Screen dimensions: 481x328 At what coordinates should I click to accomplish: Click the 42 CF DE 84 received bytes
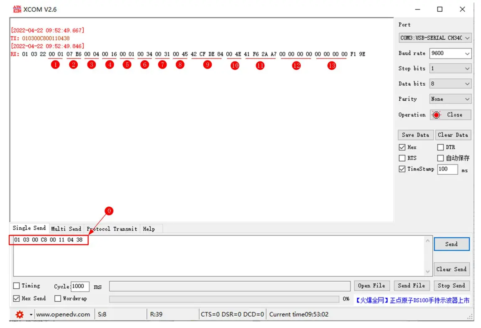coord(207,54)
